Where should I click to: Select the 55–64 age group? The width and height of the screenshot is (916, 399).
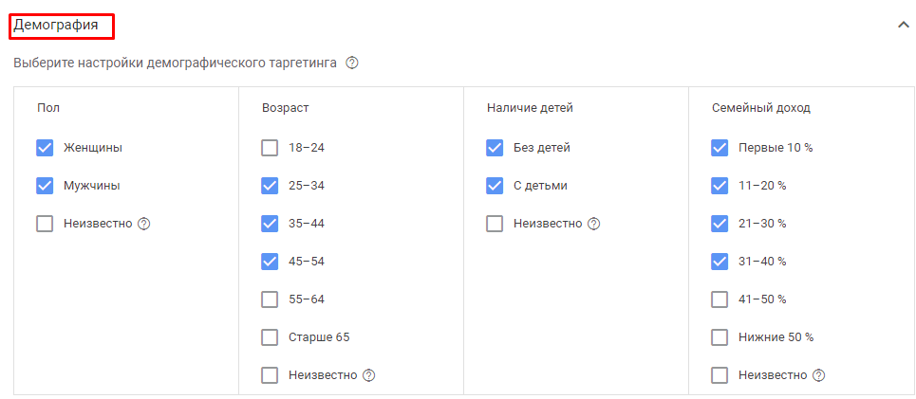coord(270,299)
